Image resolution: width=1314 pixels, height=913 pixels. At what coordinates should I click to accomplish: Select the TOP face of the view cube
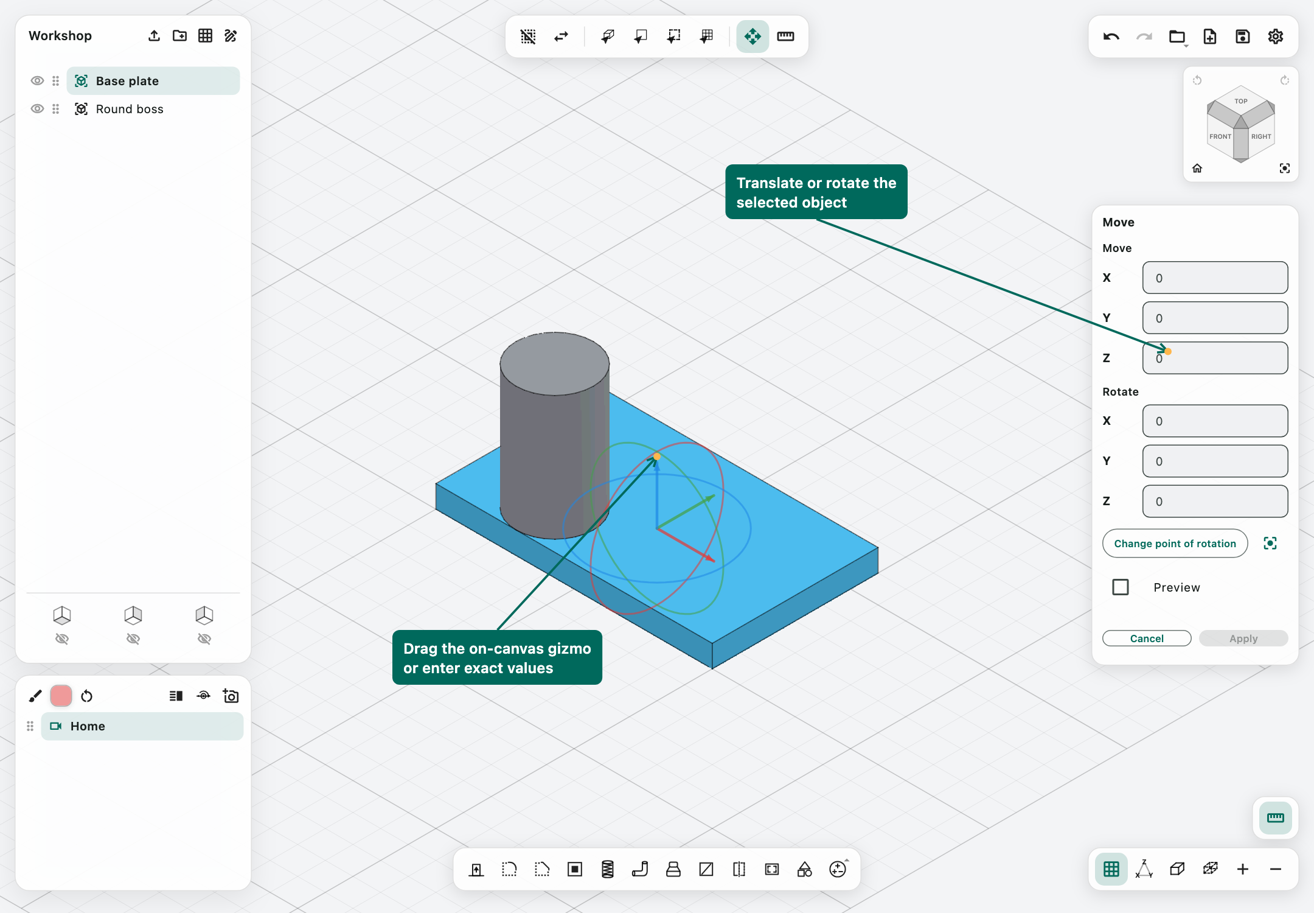click(1240, 101)
